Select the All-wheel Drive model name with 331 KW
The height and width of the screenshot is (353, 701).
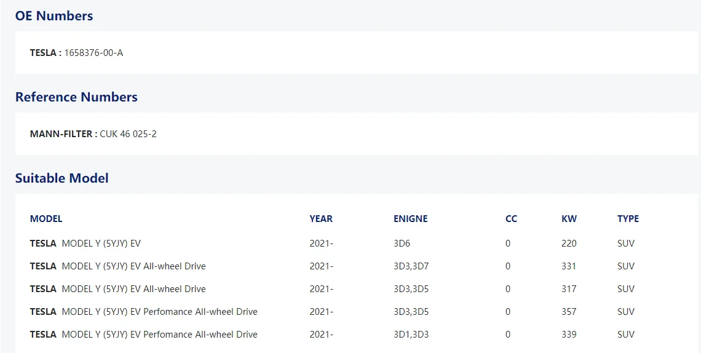tap(133, 266)
